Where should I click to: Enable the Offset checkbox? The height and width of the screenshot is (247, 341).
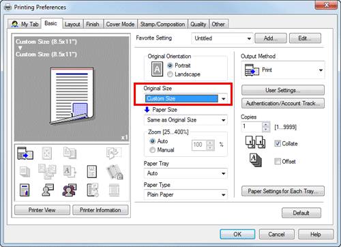tap(278, 161)
